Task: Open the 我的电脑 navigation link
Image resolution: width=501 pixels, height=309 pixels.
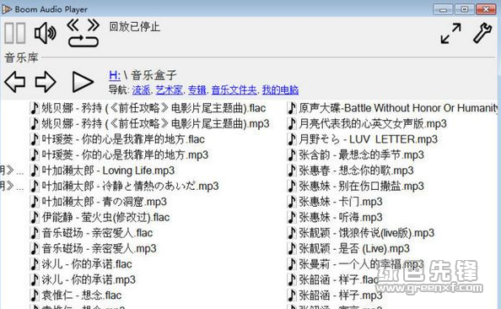Action: pyautogui.click(x=280, y=90)
